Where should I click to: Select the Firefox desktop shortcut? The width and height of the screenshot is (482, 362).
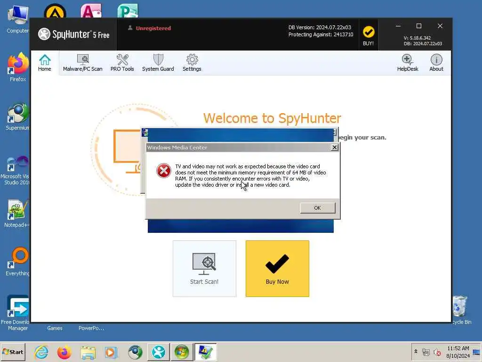pos(17,67)
